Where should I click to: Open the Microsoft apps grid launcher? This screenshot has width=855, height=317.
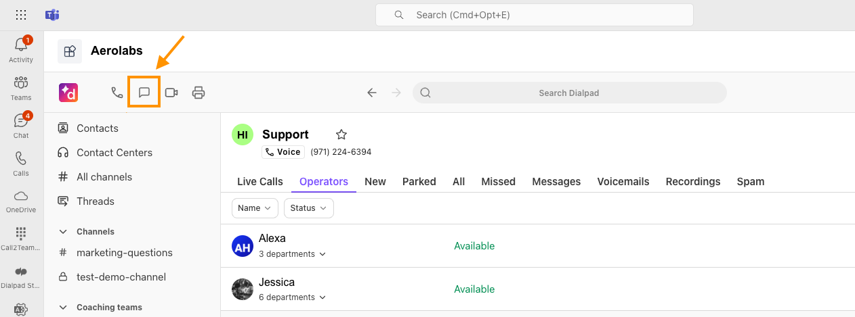pyautogui.click(x=21, y=14)
